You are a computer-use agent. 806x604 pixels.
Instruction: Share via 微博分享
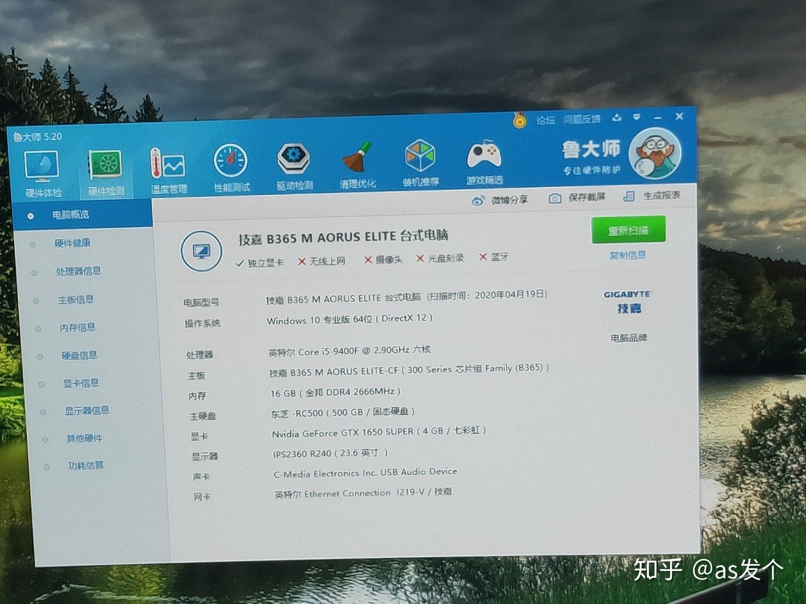pos(500,200)
